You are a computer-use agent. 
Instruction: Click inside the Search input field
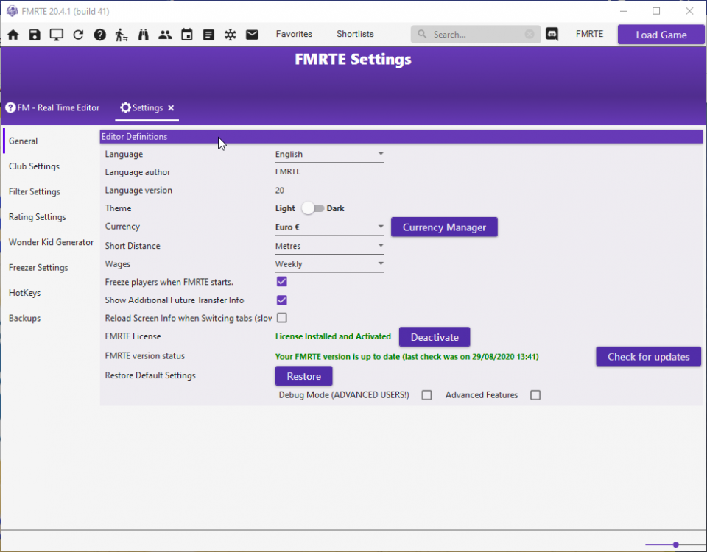point(476,35)
